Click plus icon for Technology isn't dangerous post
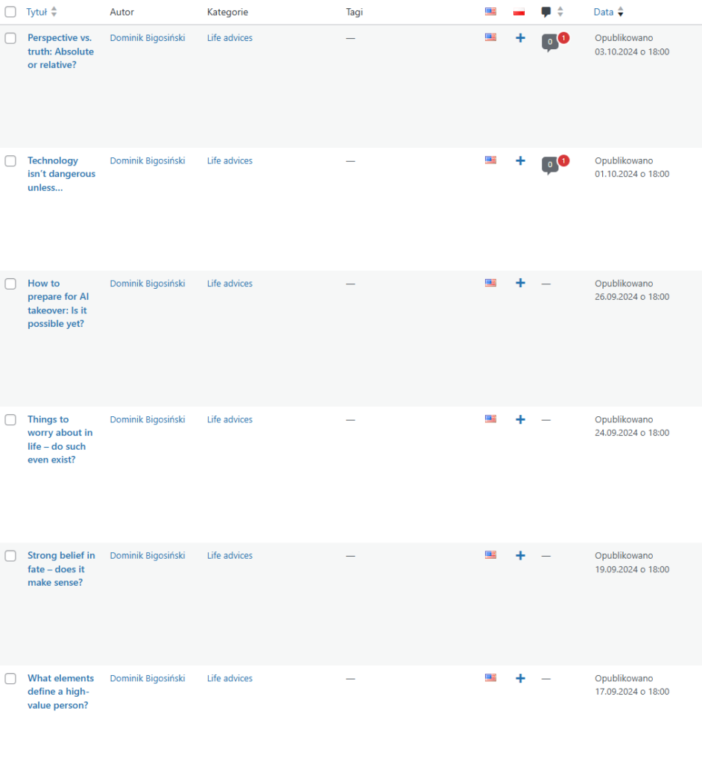This screenshot has height=764, width=702. (520, 160)
